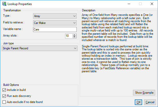Open the Join type dropdown
The image size is (158, 107).
tap(40, 48)
